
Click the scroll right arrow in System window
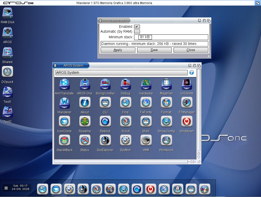pyautogui.click(x=194, y=162)
